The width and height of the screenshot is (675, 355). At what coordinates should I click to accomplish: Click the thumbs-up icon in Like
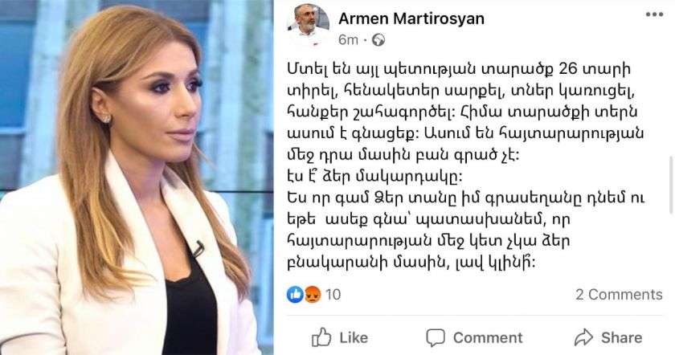[321, 337]
